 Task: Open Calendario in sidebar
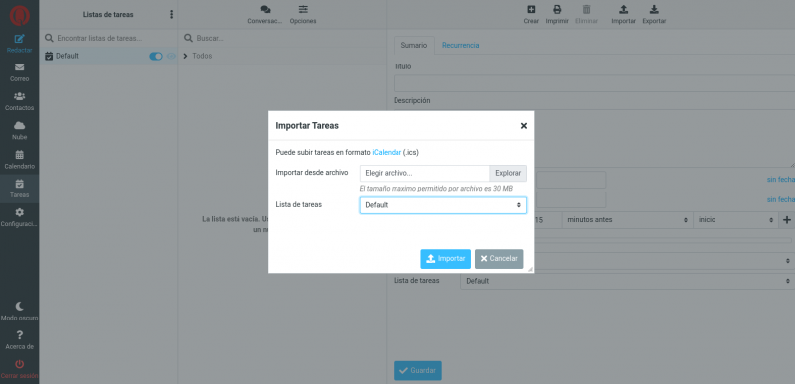(19, 160)
